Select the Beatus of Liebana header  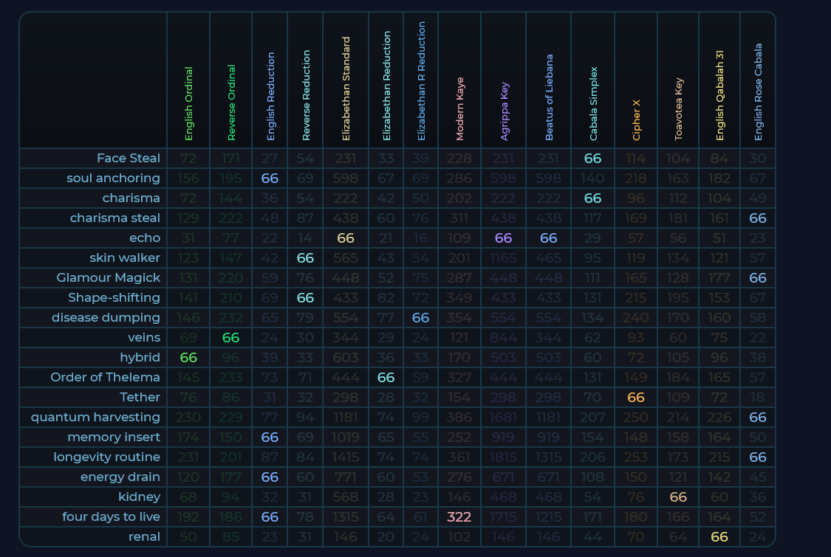click(549, 97)
